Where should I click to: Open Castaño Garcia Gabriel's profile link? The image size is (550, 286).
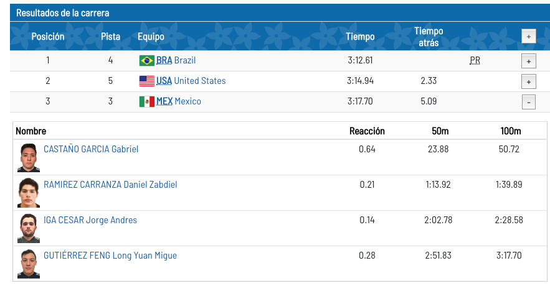(91, 149)
